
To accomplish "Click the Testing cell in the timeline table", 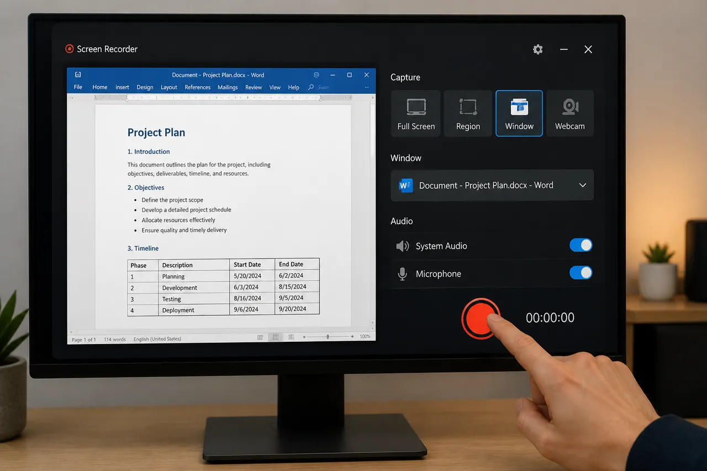I will [x=194, y=299].
